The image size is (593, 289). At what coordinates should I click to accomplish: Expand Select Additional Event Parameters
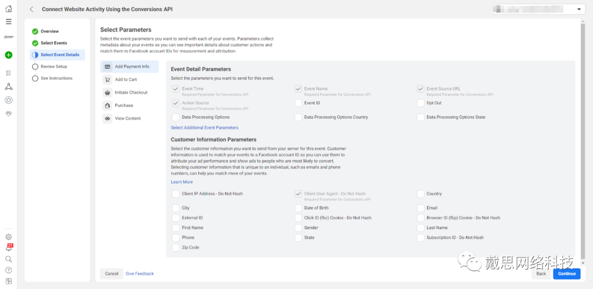coord(204,128)
